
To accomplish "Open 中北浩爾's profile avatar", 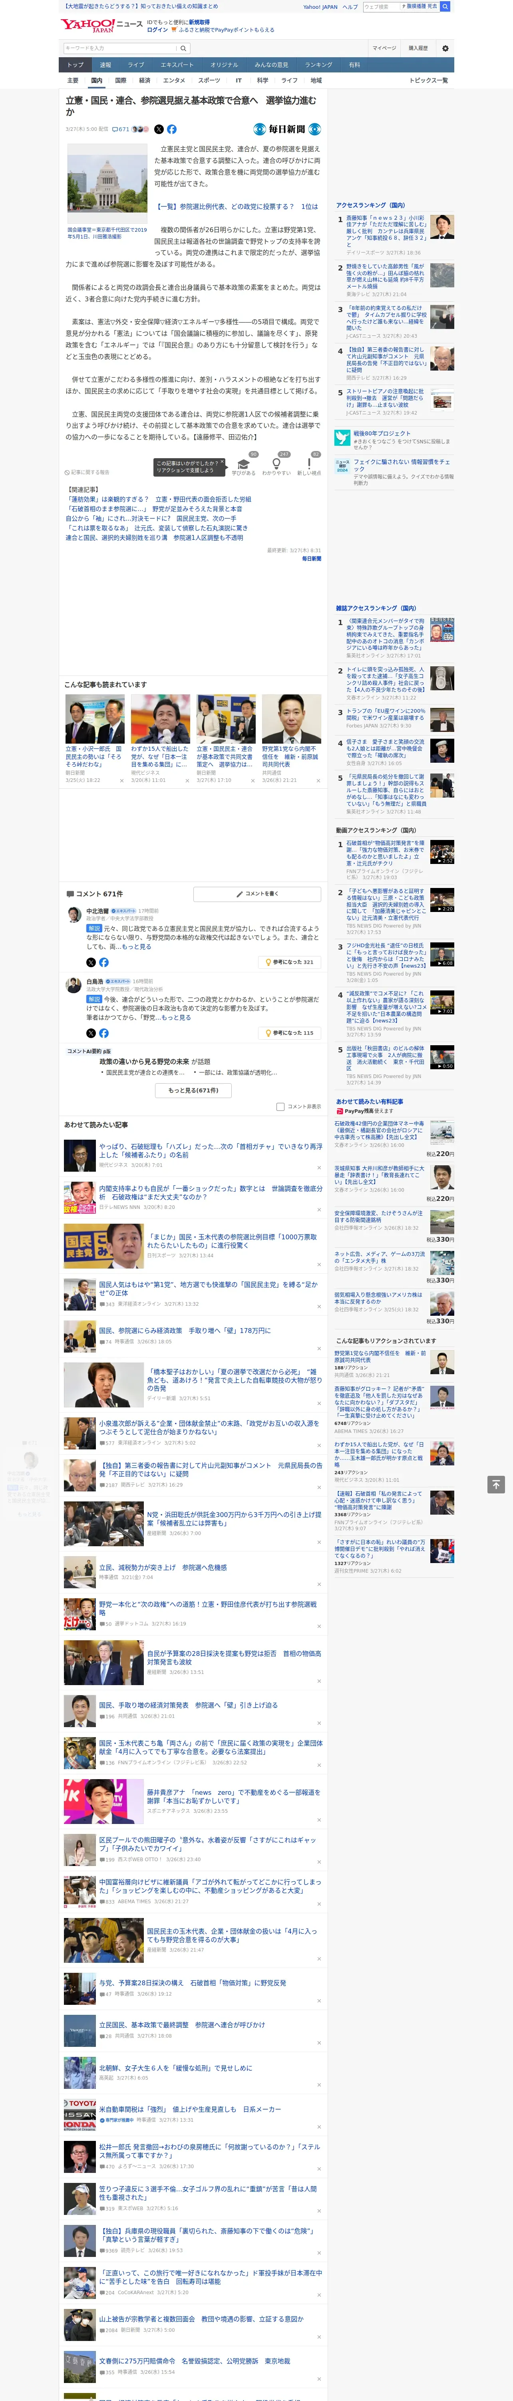I will tap(74, 914).
